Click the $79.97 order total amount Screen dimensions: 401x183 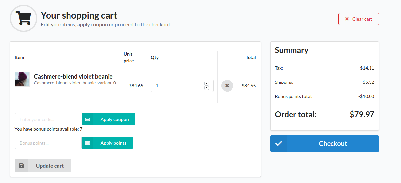(x=362, y=114)
